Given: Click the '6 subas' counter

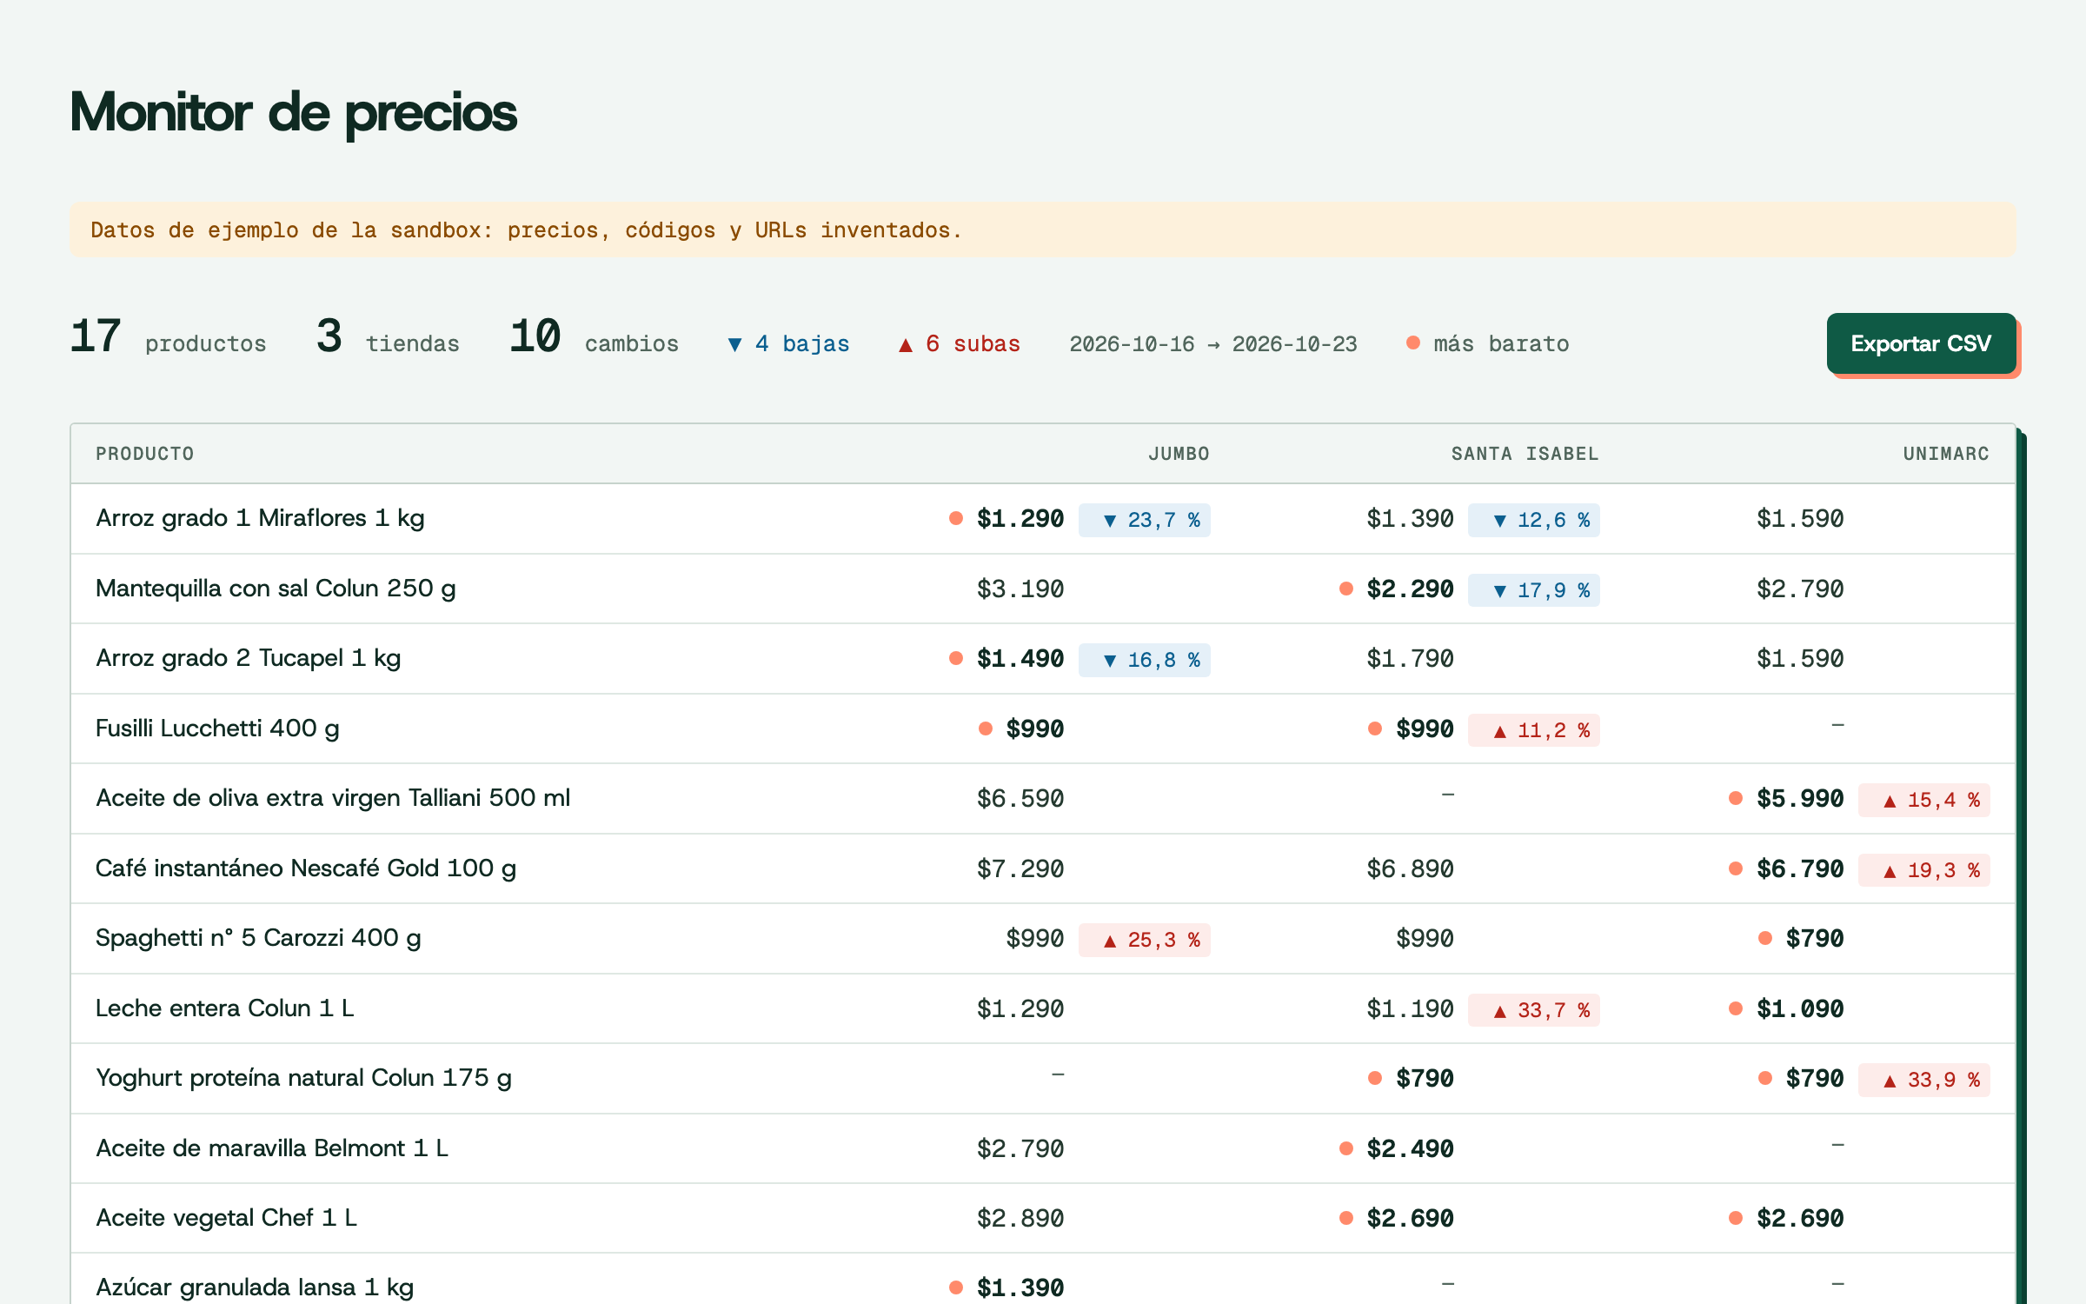Looking at the screenshot, I should (x=959, y=344).
